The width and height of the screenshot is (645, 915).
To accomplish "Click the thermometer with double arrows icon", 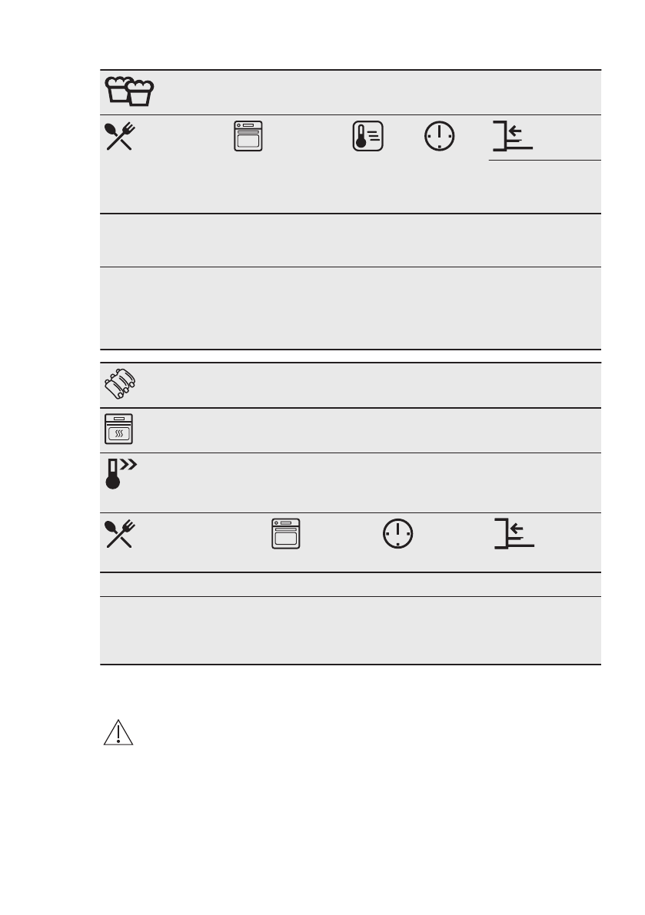I will tap(120, 473).
